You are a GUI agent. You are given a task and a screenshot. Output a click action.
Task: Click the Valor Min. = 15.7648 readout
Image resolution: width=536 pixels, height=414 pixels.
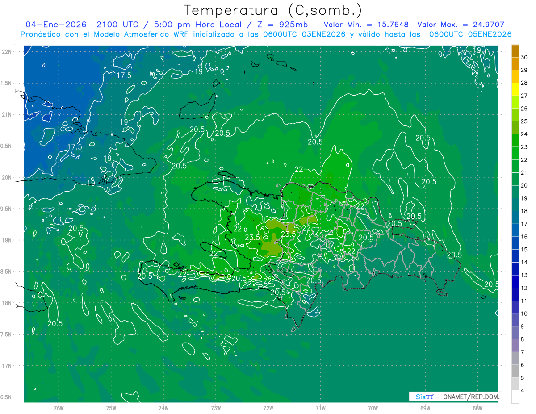[366, 25]
